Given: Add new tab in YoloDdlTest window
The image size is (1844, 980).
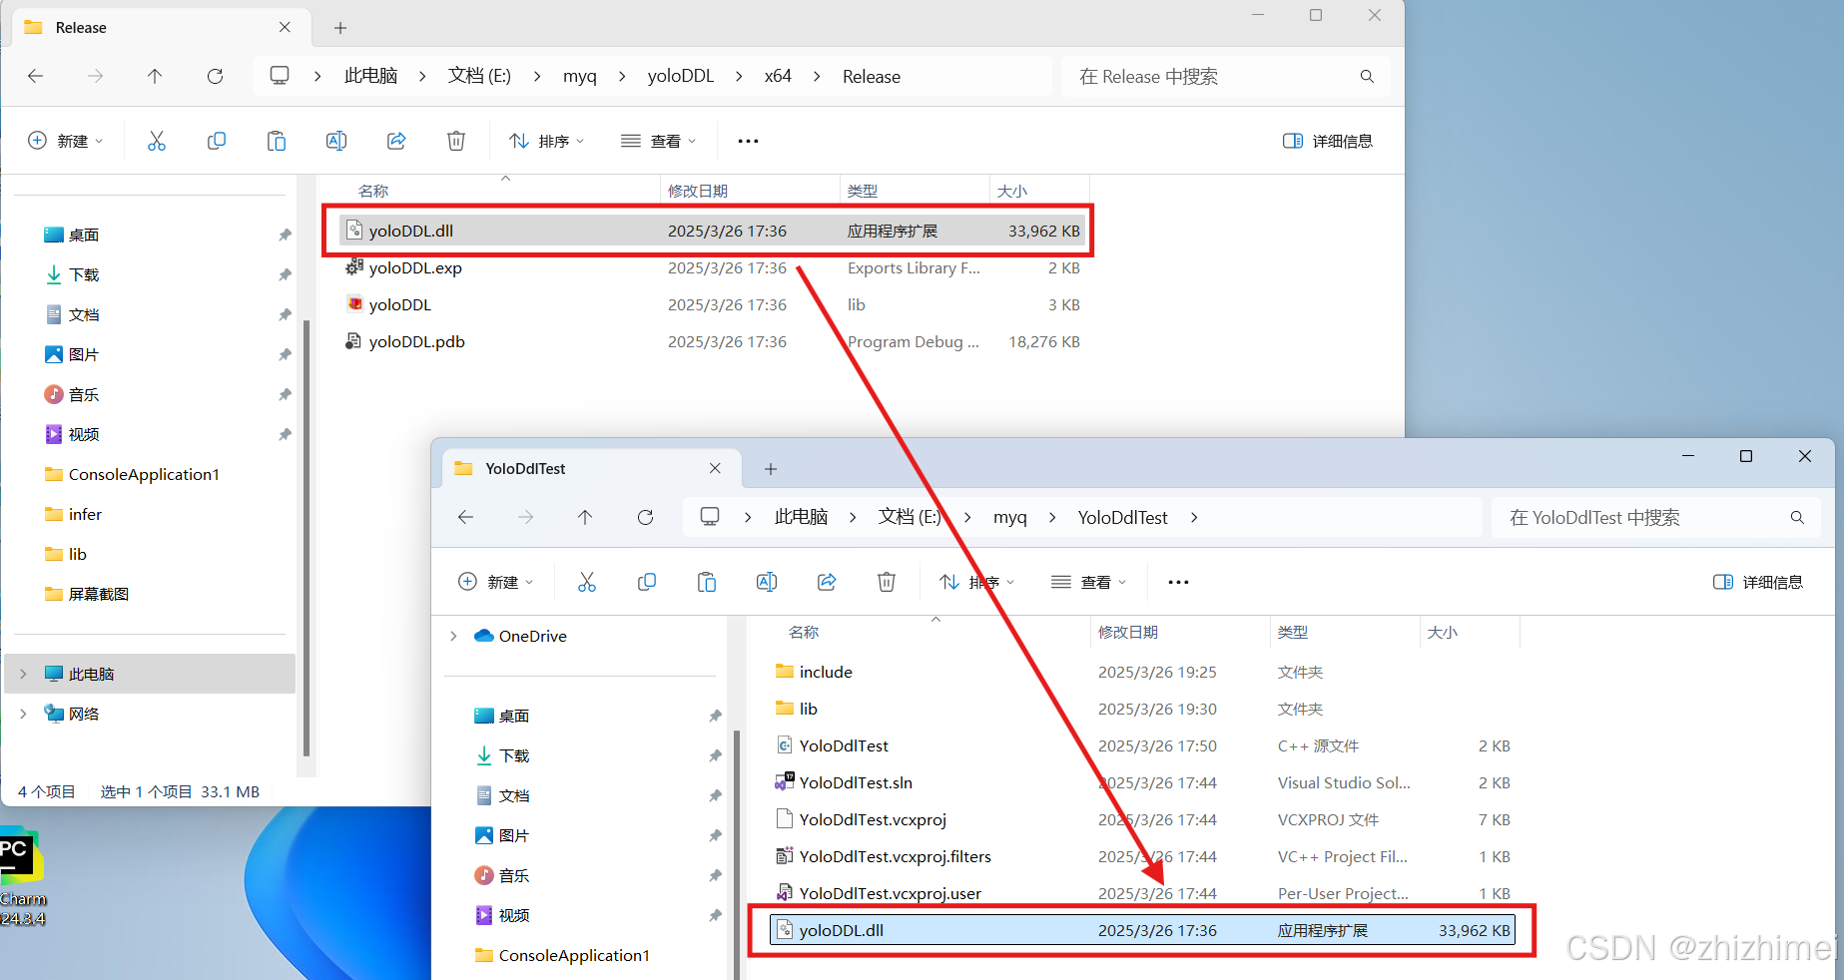Looking at the screenshot, I should click(x=771, y=469).
